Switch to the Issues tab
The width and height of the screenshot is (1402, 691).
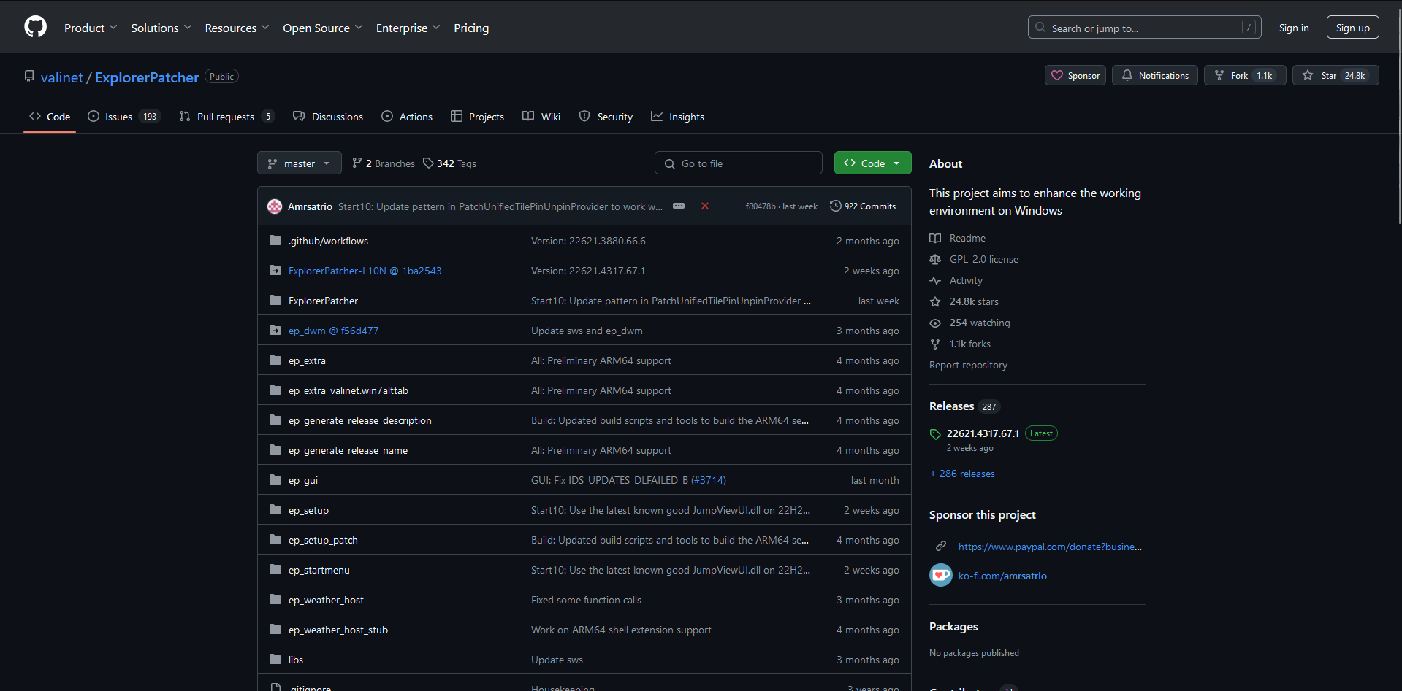[x=118, y=117]
